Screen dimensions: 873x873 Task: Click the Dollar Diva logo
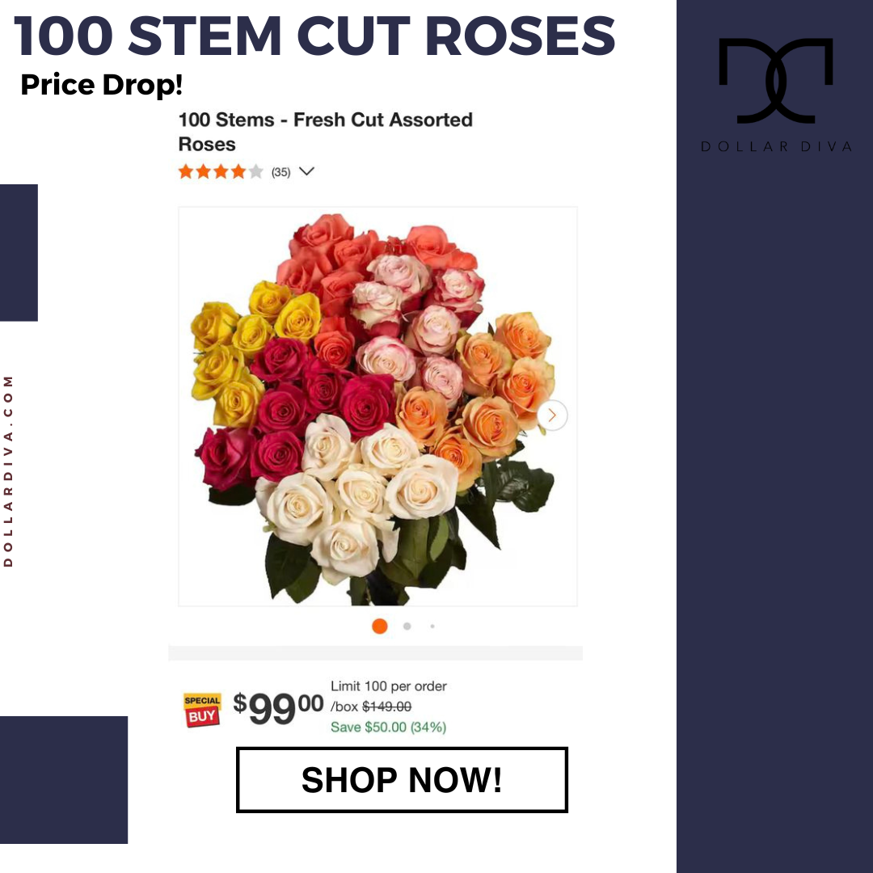tap(775, 81)
